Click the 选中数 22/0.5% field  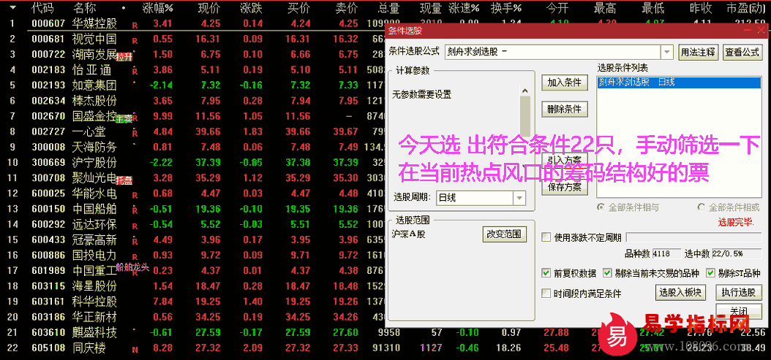(x=737, y=254)
